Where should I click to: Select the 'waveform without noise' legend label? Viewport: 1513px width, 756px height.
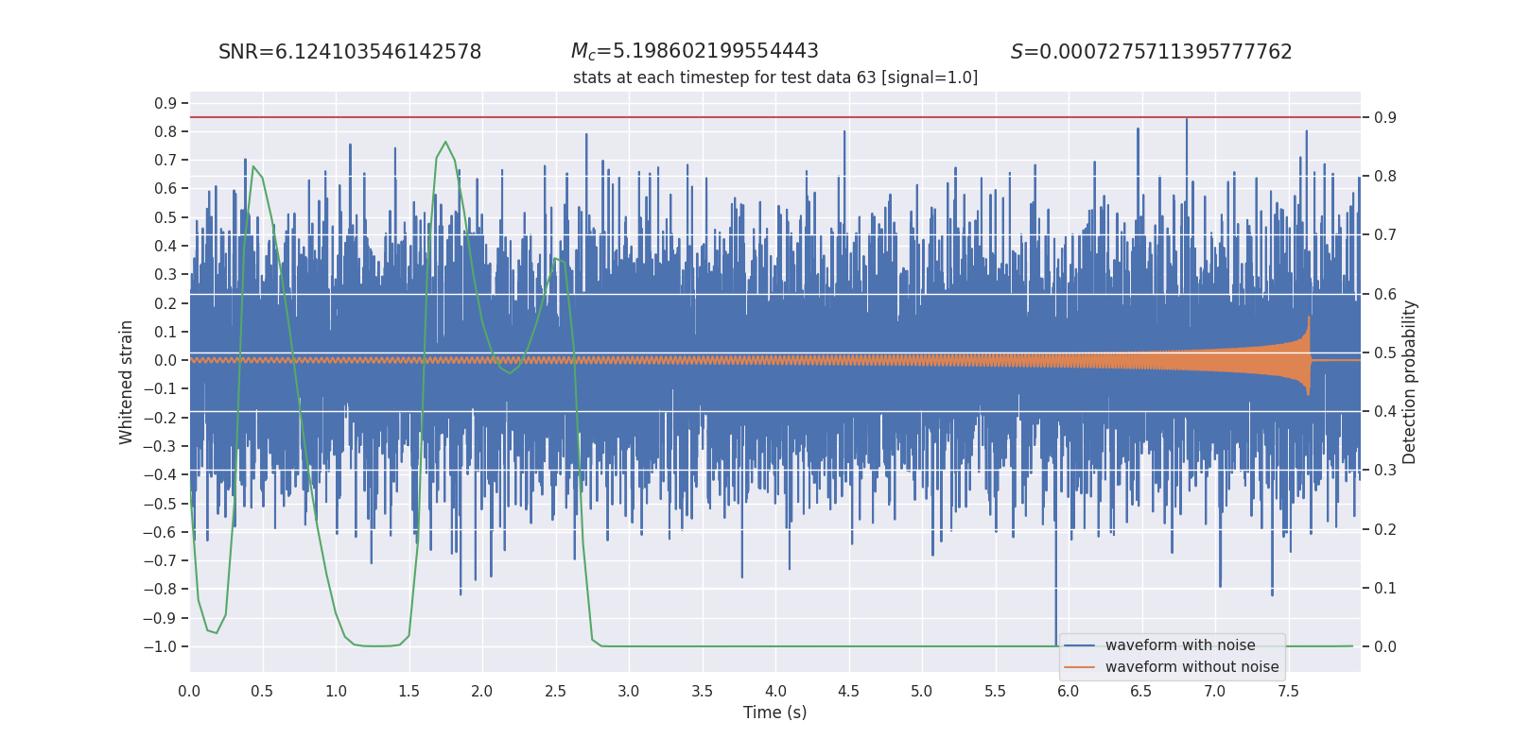(x=1191, y=667)
